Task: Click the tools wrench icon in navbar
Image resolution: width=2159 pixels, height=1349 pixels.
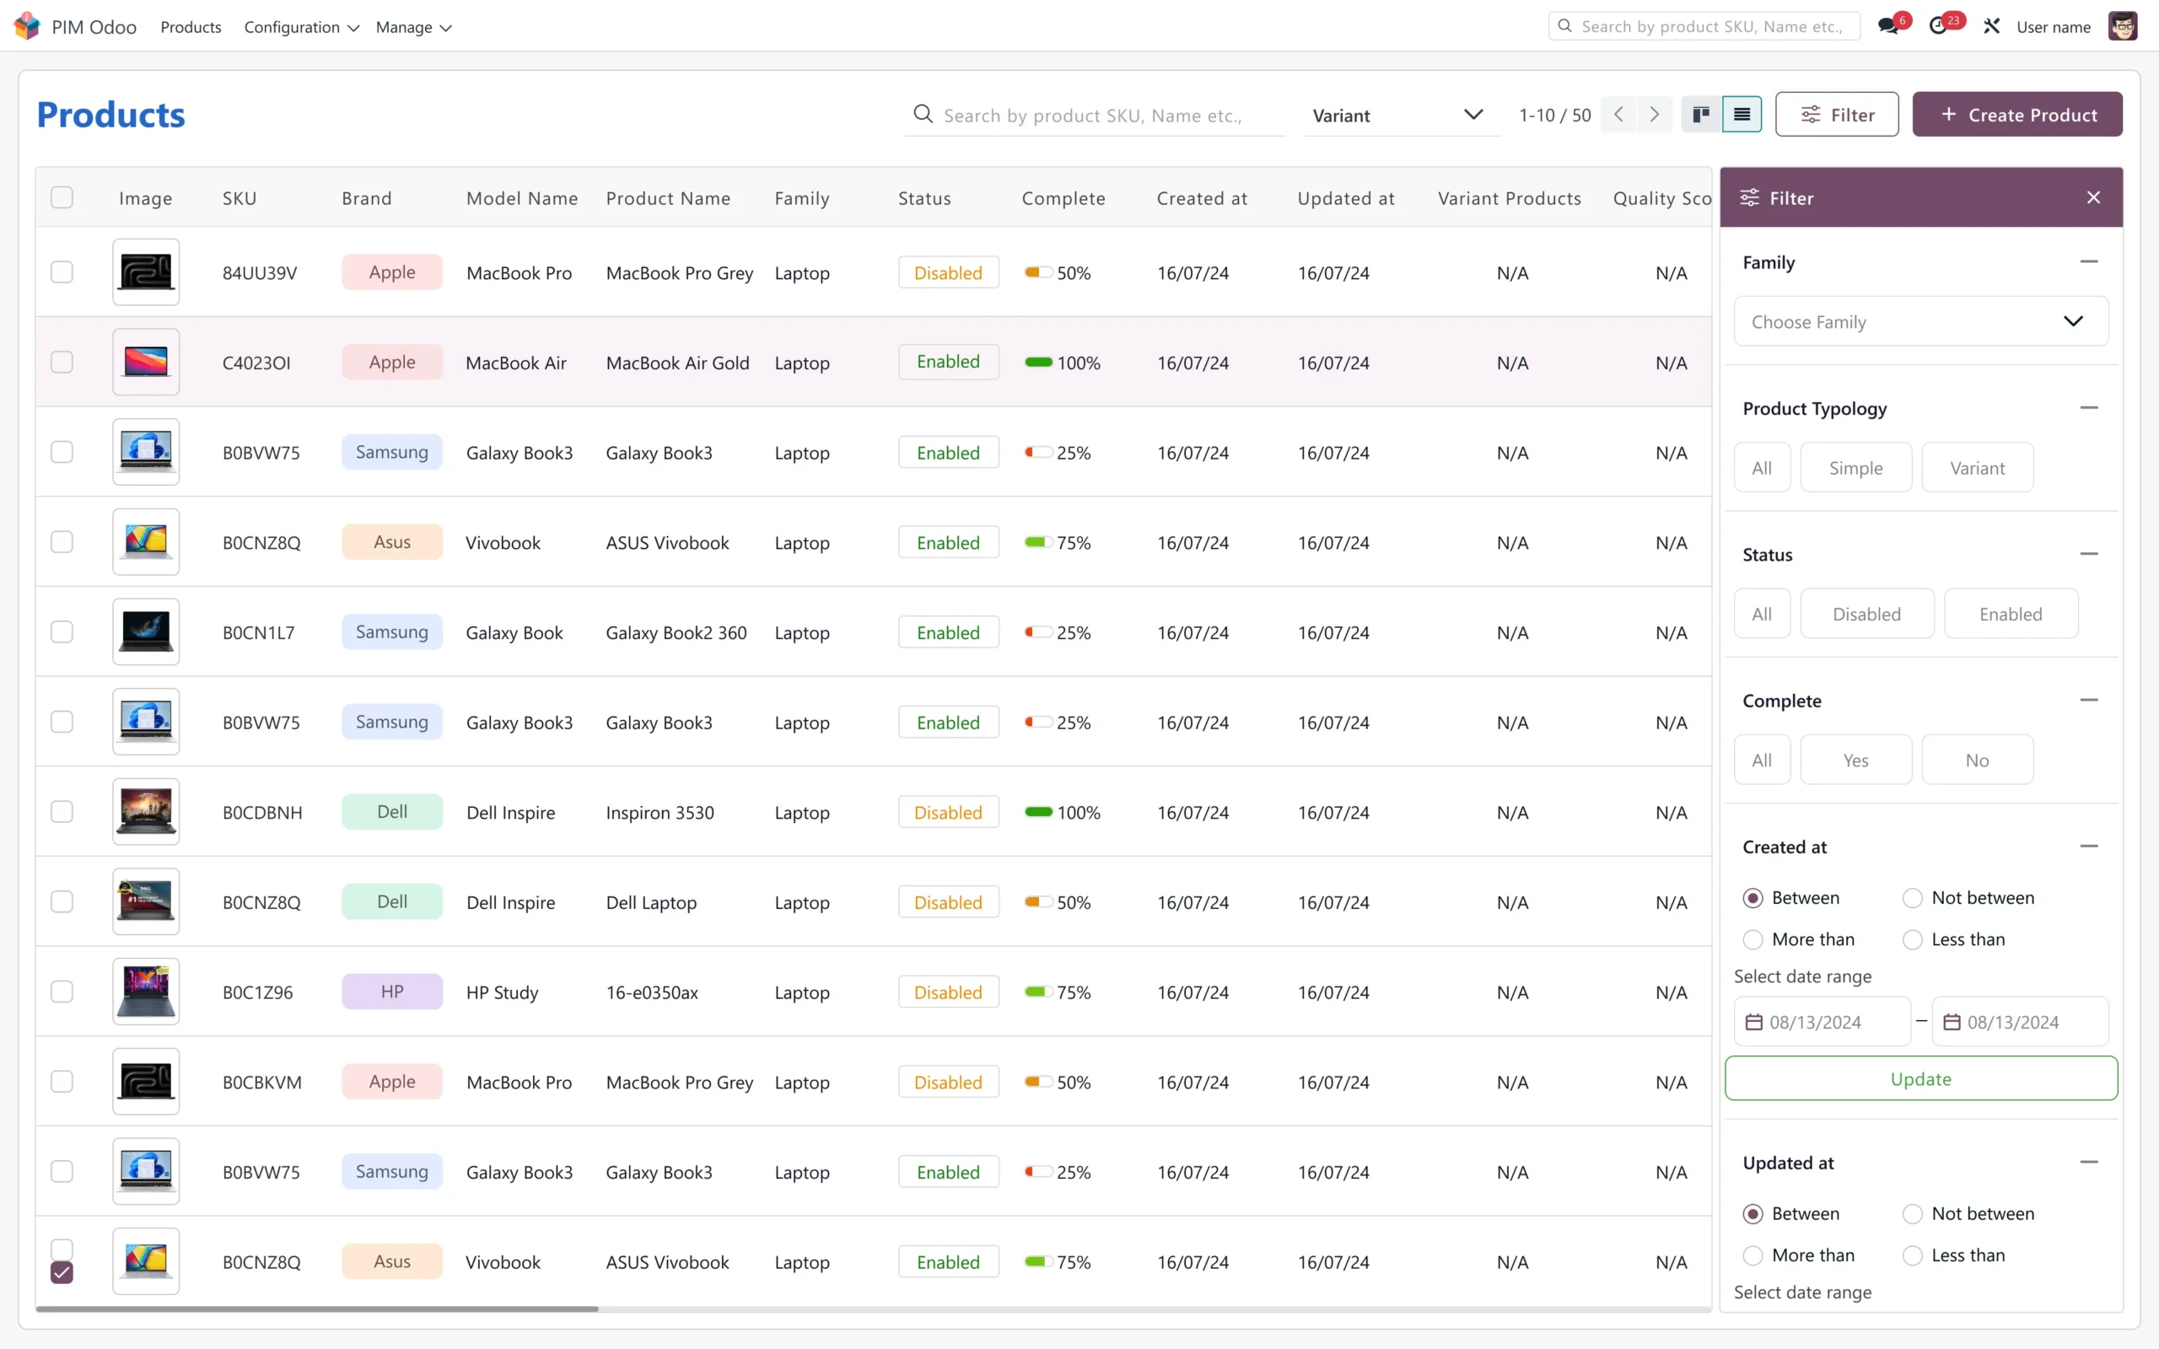Action: (1991, 26)
